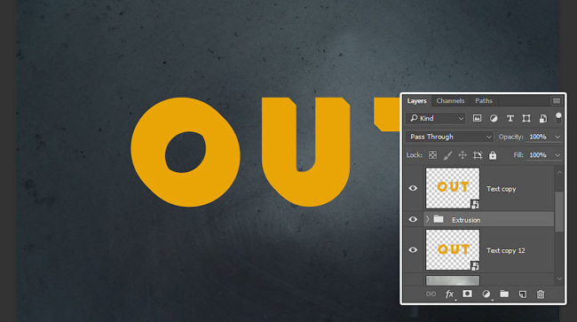Select the Text copy layer name
Viewport: 577px width, 322px height.
click(x=502, y=189)
